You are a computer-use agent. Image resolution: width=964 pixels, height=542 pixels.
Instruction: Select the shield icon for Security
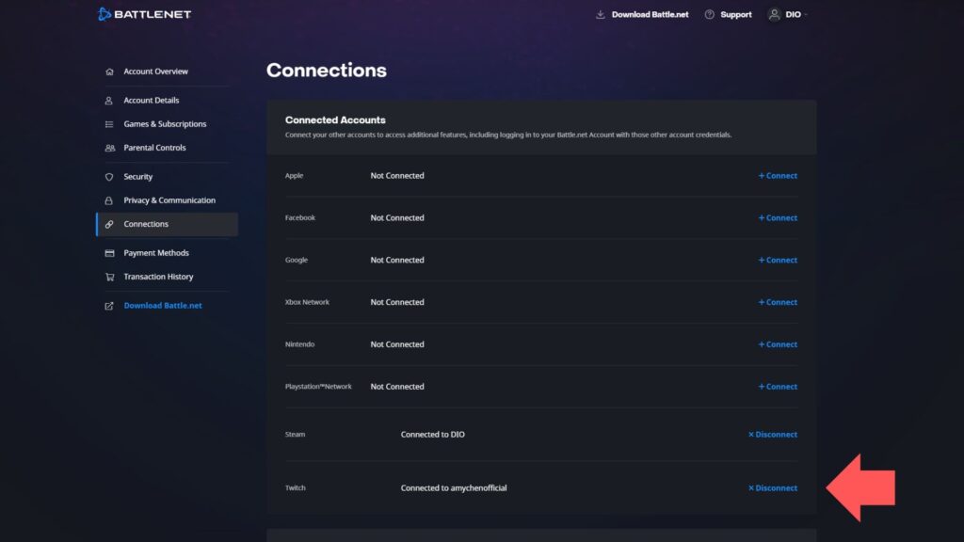(108, 176)
